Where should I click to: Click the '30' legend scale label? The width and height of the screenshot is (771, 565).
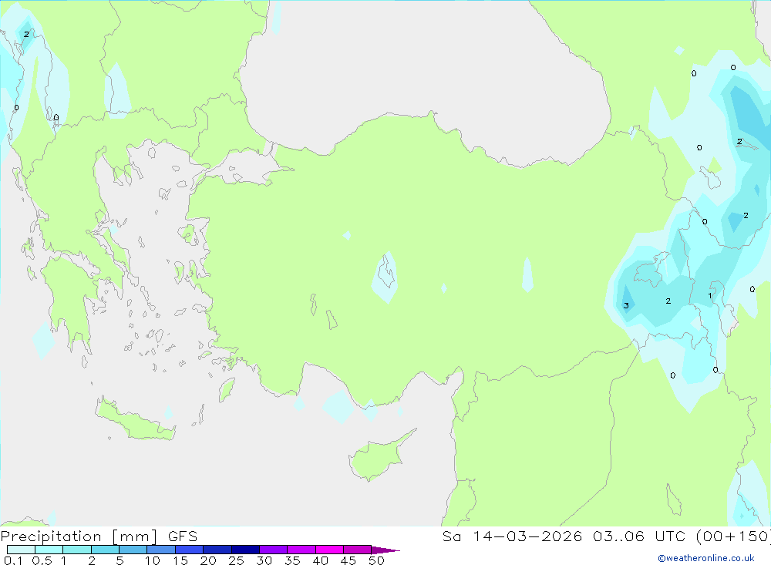[x=264, y=560]
